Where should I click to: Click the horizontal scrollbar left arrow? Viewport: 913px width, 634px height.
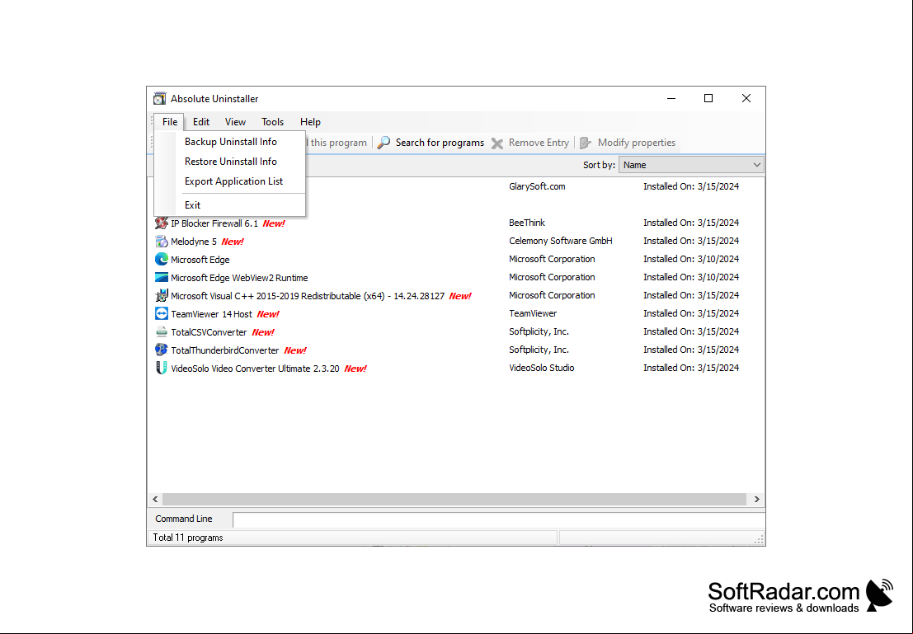point(156,499)
